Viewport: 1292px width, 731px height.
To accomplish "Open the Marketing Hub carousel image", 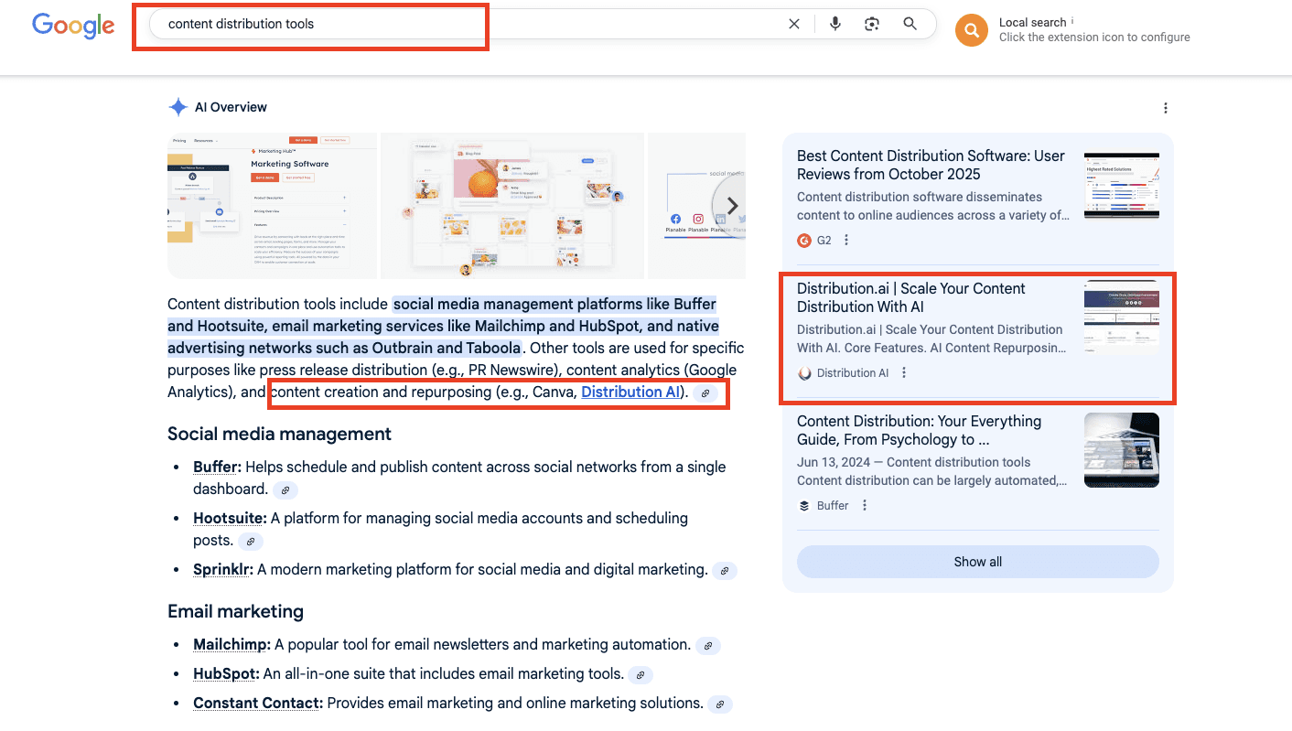I will point(273,206).
